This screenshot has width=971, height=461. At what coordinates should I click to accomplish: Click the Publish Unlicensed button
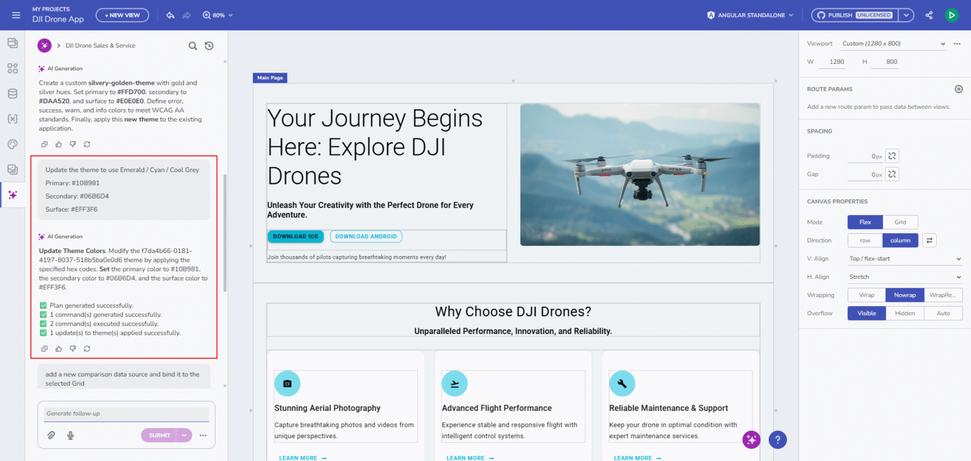click(x=853, y=15)
